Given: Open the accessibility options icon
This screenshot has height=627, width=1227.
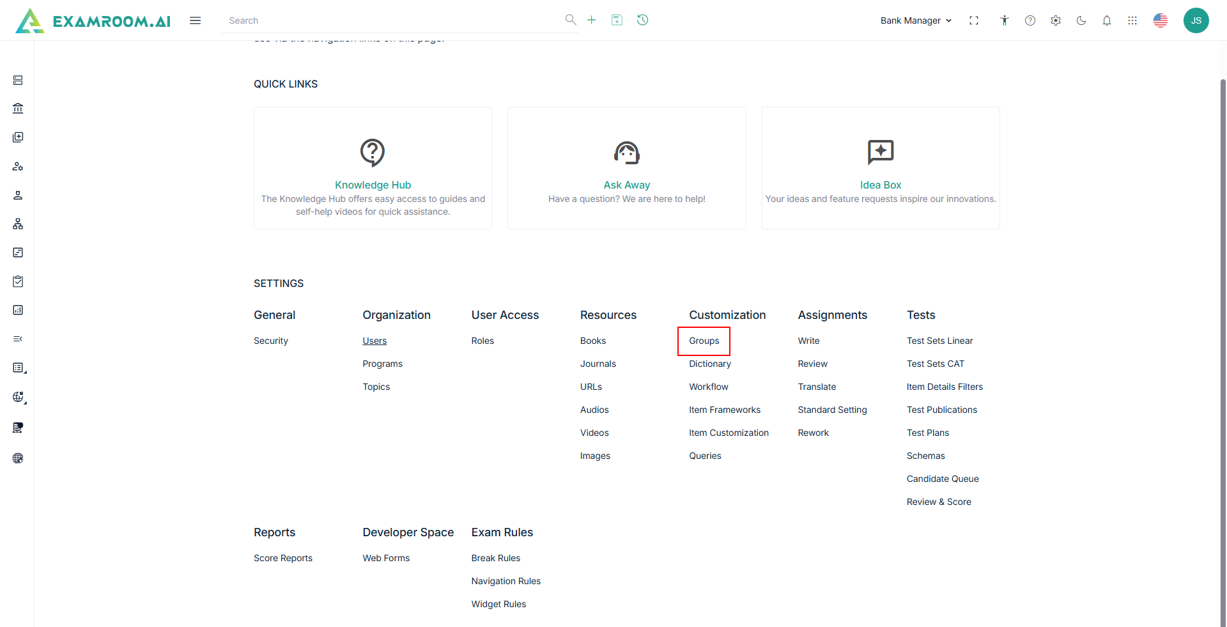Looking at the screenshot, I should click(x=1005, y=20).
